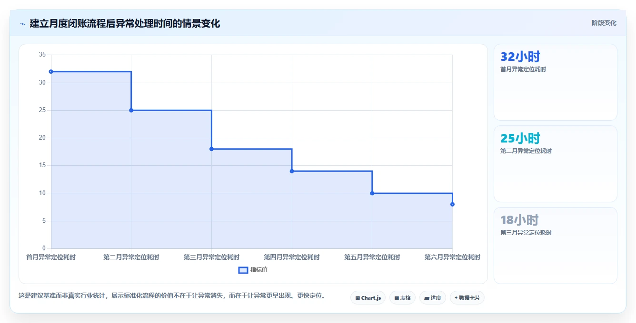Image resolution: width=636 pixels, height=323 pixels.
Task: Click the data point at 第三月异常定位耗时
Action: point(211,149)
